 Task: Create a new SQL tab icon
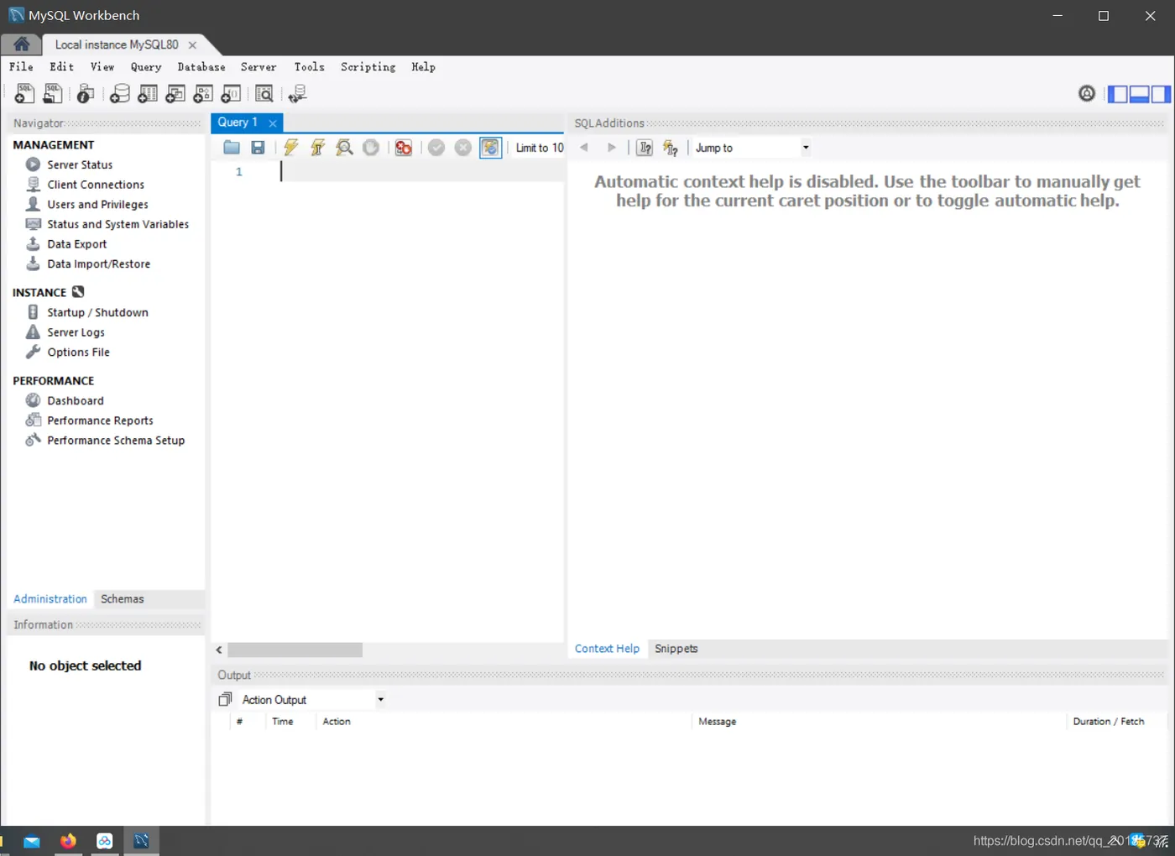pyautogui.click(x=24, y=93)
